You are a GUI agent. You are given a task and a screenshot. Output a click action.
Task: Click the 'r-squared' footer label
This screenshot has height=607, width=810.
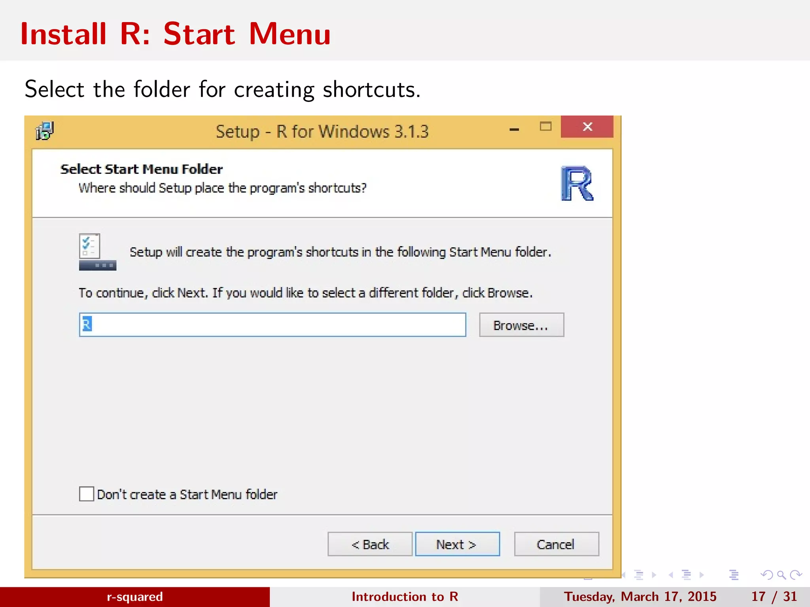(135, 596)
